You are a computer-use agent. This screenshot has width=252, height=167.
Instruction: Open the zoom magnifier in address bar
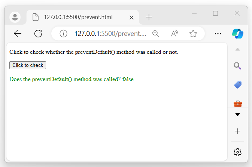pyautogui.click(x=156, y=34)
